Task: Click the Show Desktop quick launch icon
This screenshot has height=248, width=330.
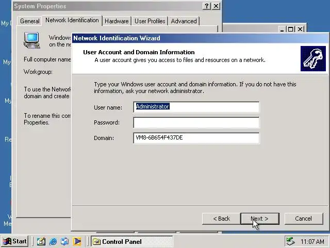Action: click(x=41, y=241)
